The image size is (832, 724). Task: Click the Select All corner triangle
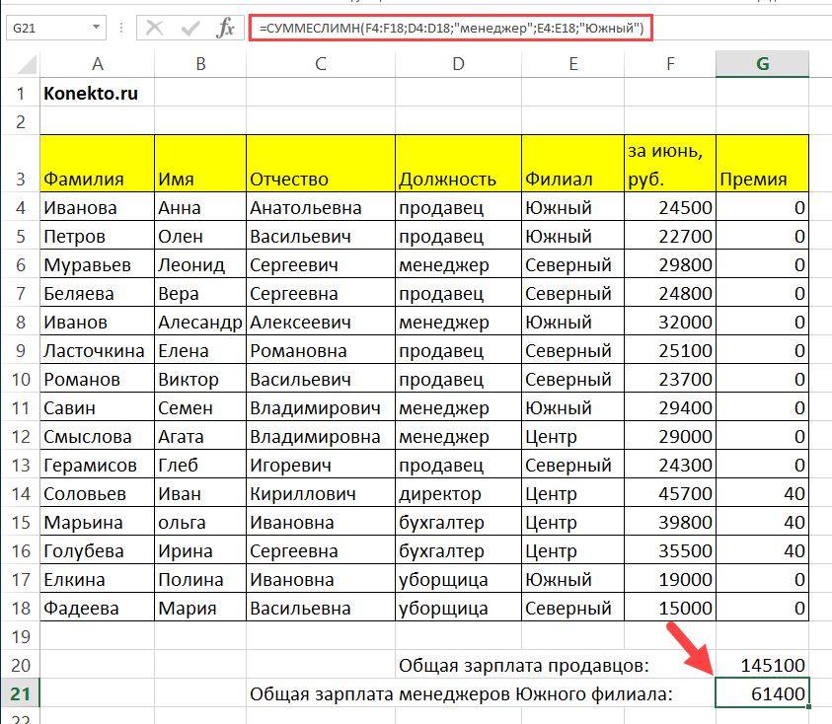20,64
